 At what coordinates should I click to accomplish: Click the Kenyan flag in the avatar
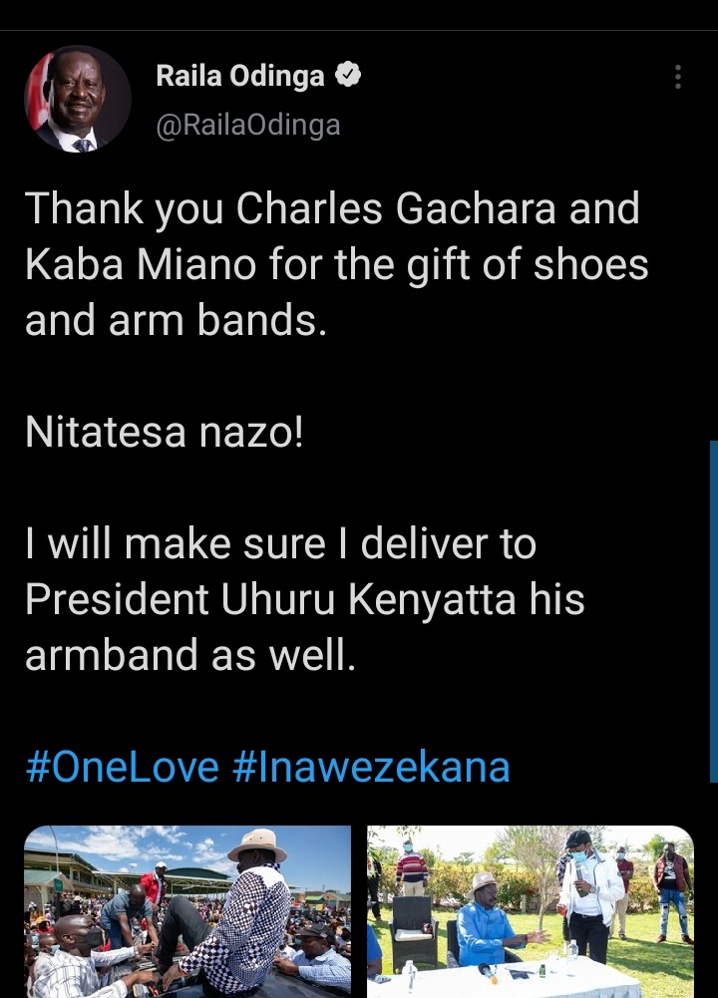(38, 94)
